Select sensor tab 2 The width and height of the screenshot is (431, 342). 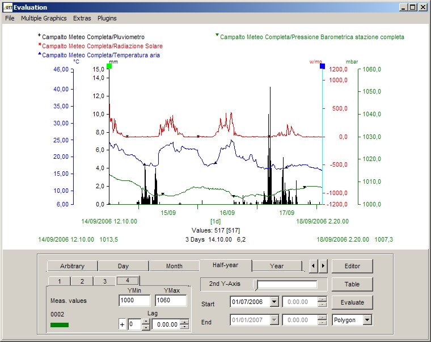pos(82,281)
